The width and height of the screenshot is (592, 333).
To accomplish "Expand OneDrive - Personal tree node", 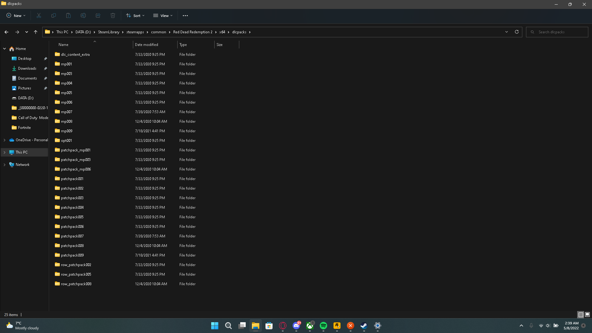I will coord(5,140).
